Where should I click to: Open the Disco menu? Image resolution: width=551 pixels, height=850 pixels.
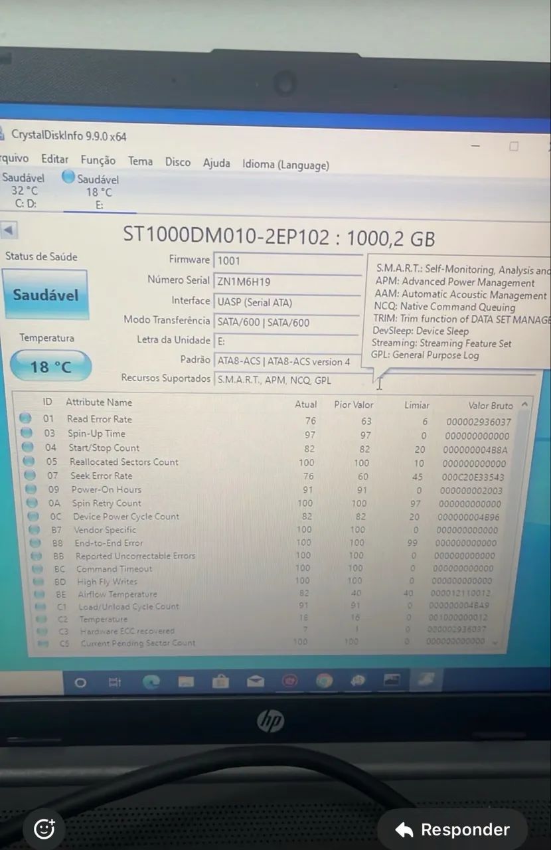[x=177, y=162]
